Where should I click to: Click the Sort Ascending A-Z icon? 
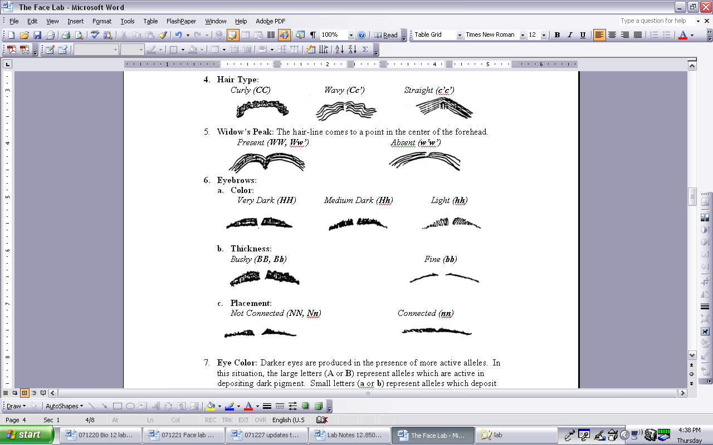click(x=339, y=50)
